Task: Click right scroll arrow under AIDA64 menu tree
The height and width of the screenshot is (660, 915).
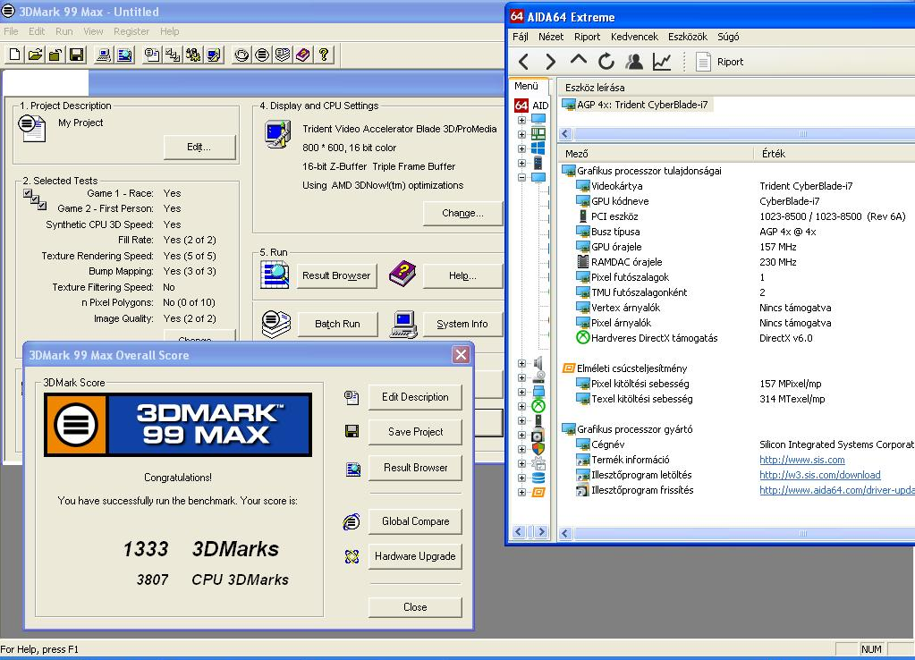Action: [x=541, y=531]
